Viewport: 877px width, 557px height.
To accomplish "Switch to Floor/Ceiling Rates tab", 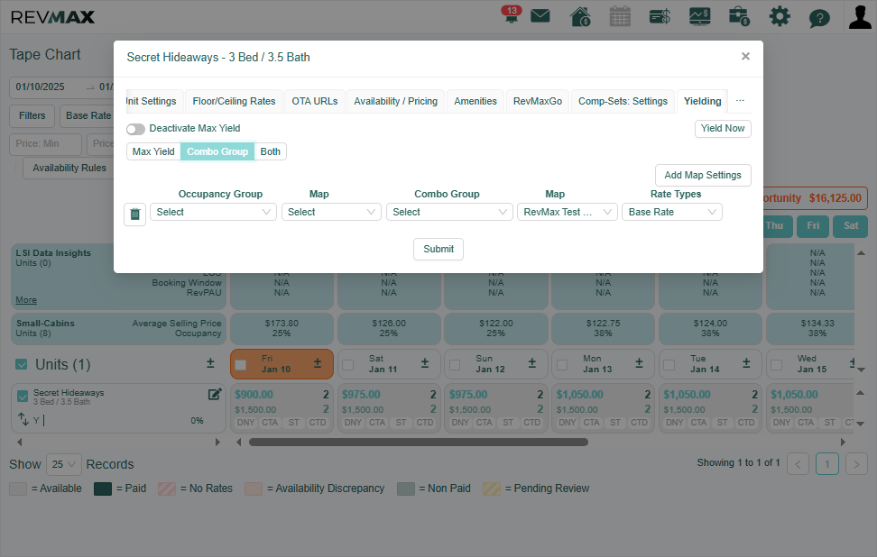I will (x=234, y=101).
